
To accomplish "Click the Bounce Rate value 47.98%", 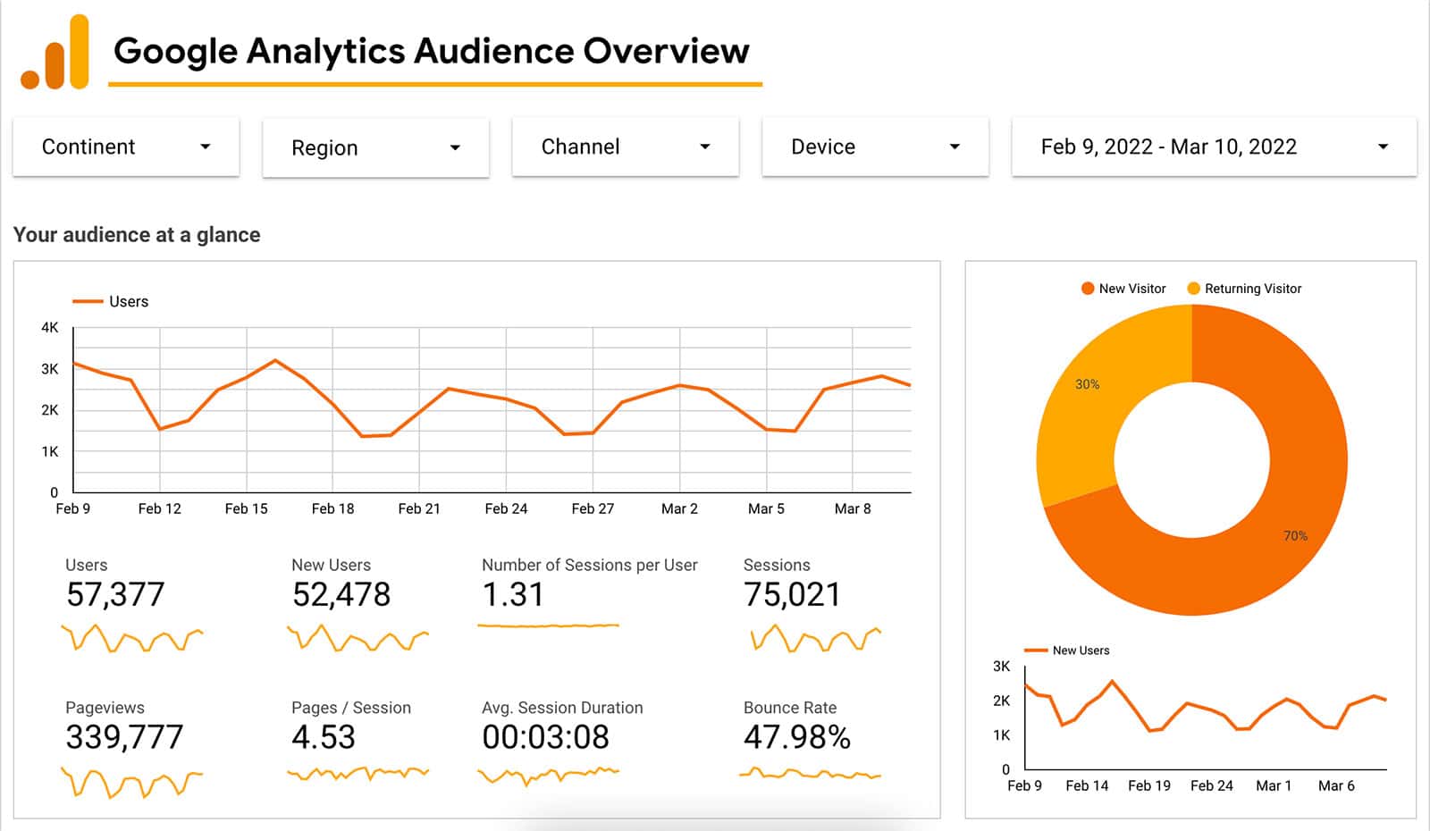I will click(x=797, y=737).
